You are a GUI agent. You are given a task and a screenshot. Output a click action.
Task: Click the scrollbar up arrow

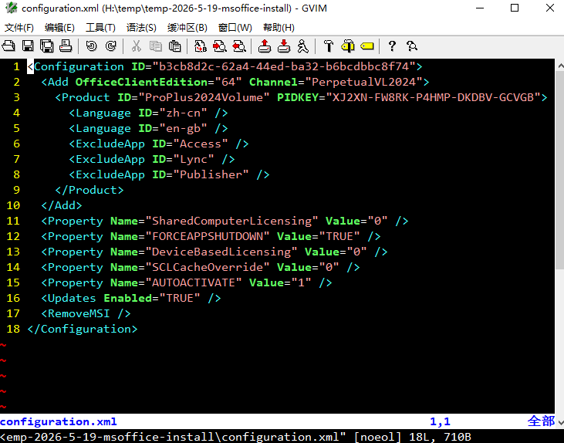pyautogui.click(x=560, y=66)
